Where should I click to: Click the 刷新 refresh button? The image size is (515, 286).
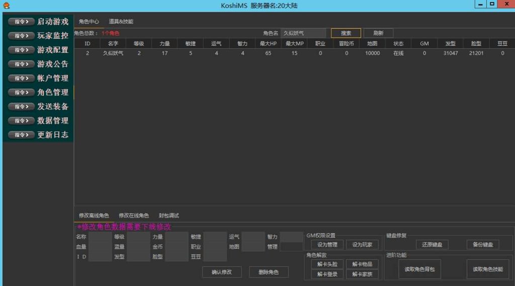pos(378,33)
